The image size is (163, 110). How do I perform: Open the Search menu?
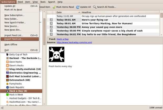click(52, 2)
